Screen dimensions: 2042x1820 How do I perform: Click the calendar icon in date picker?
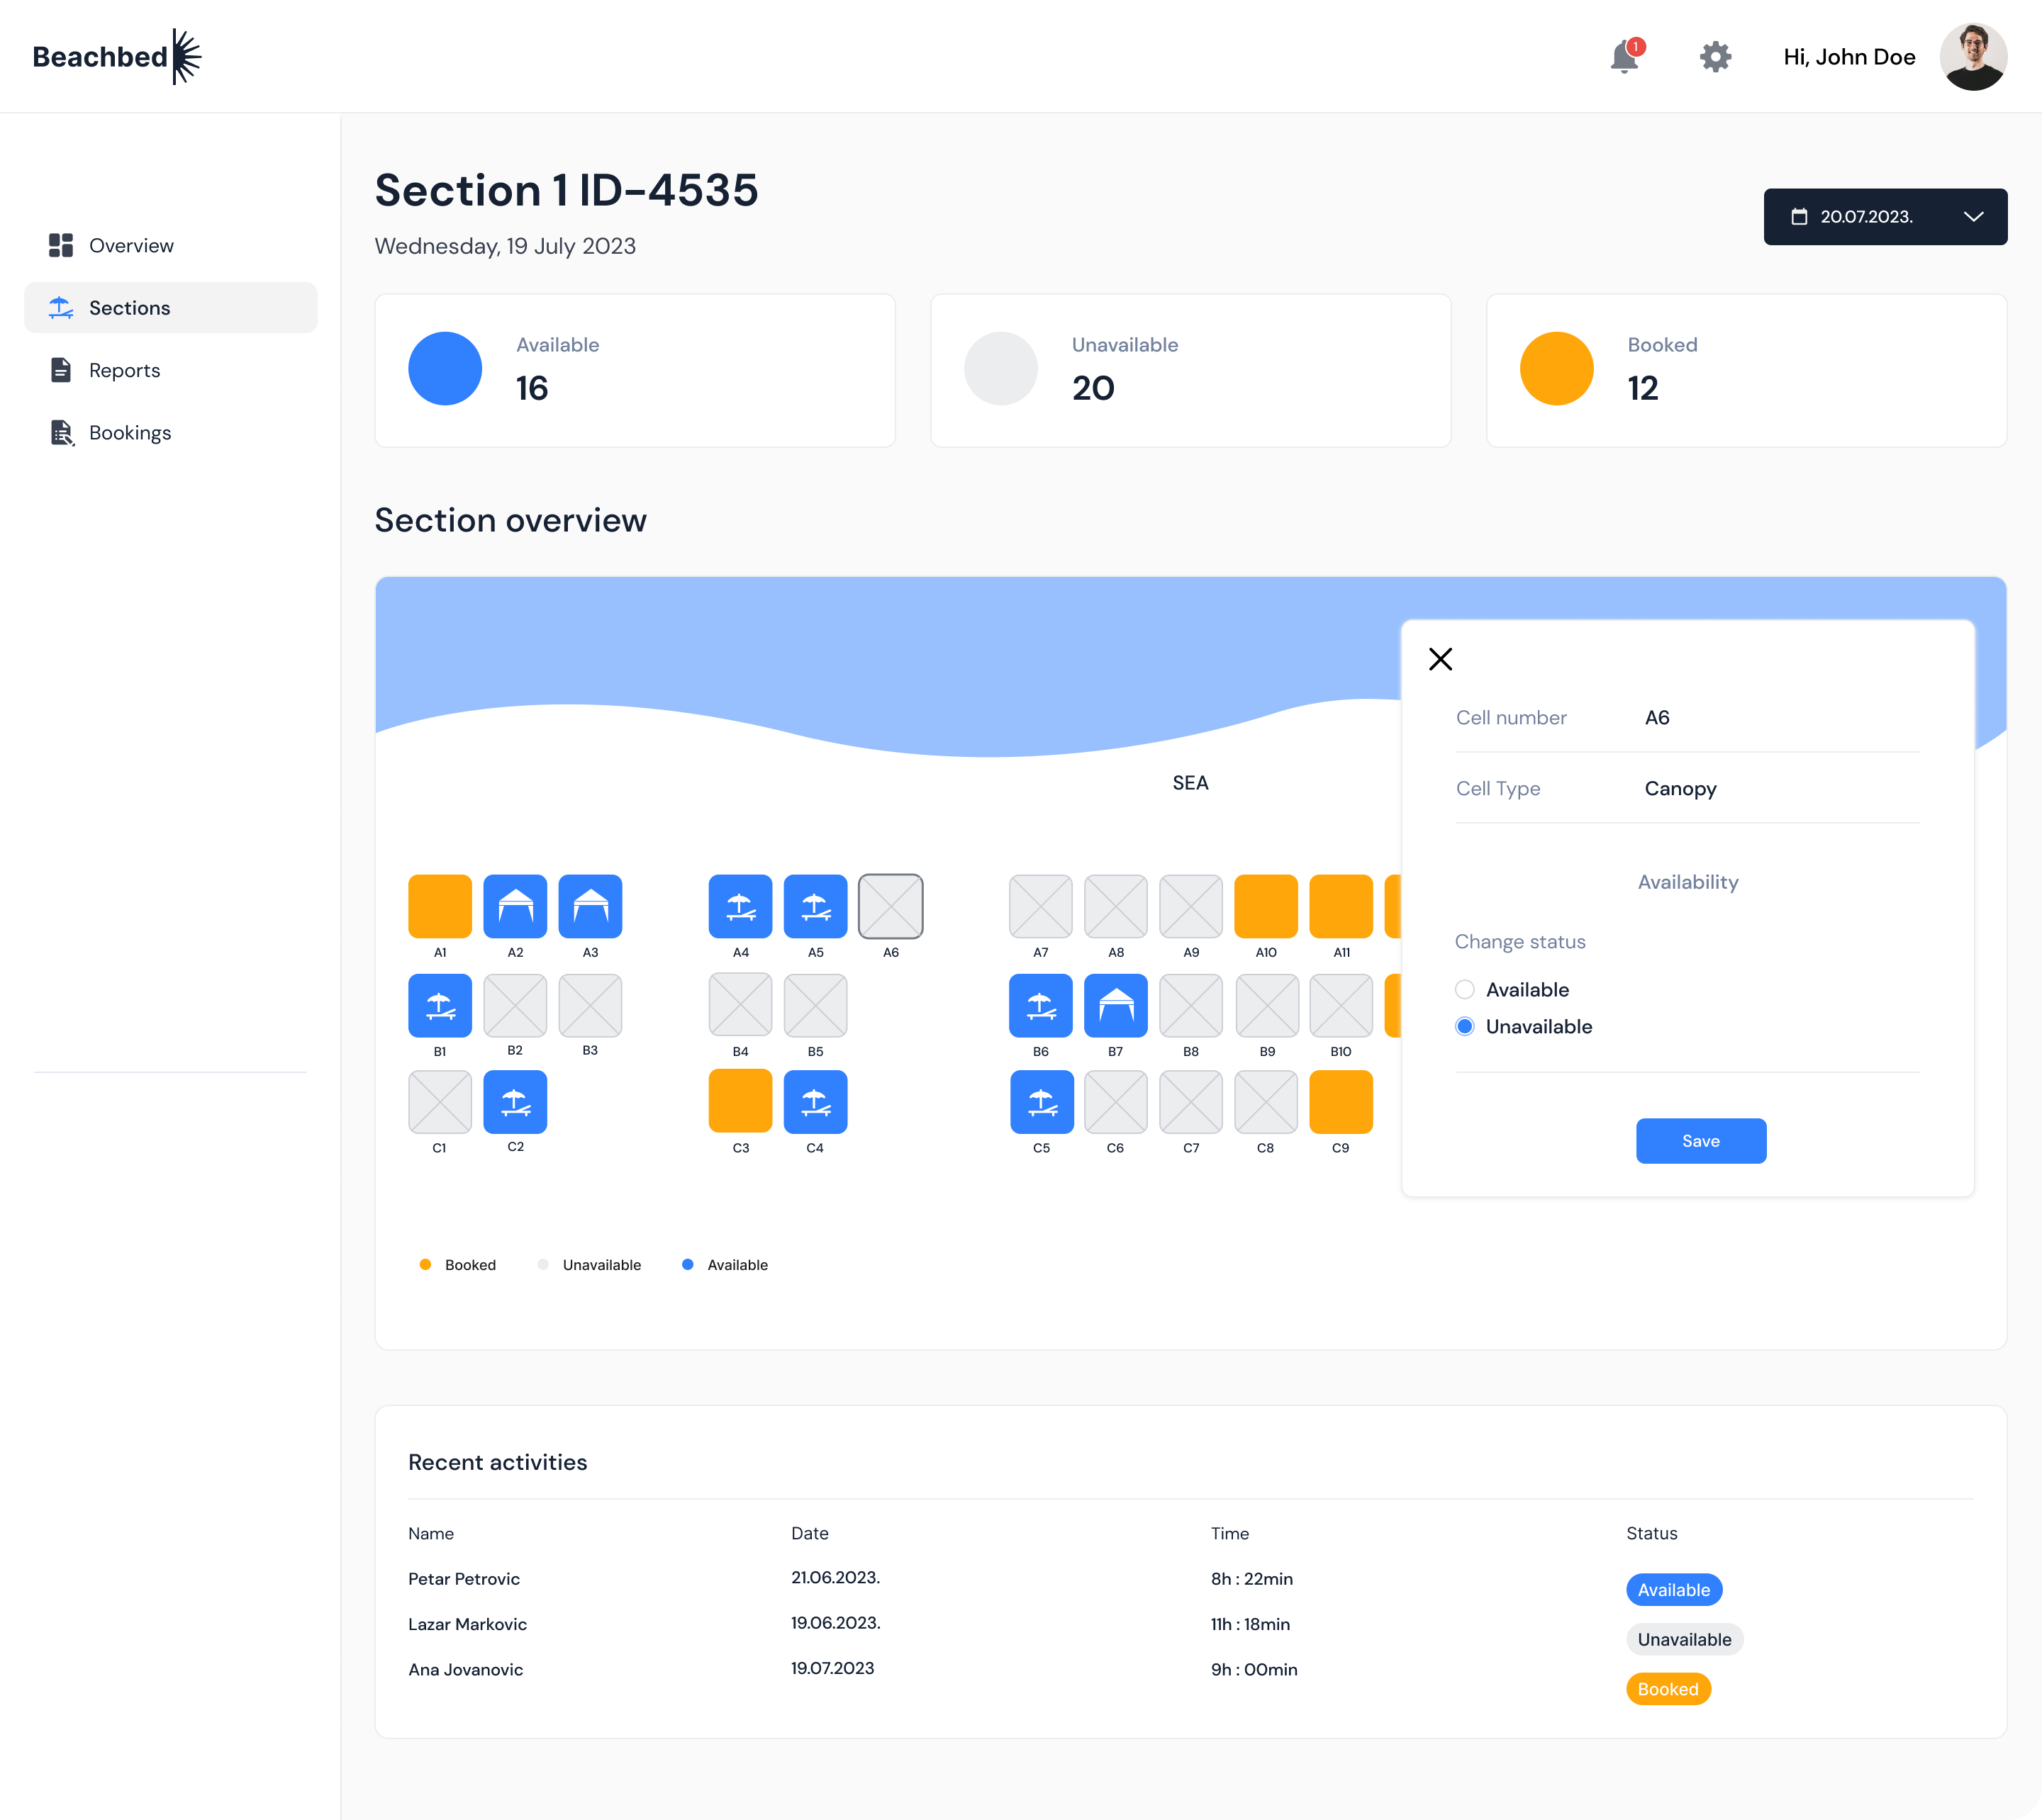click(1799, 216)
